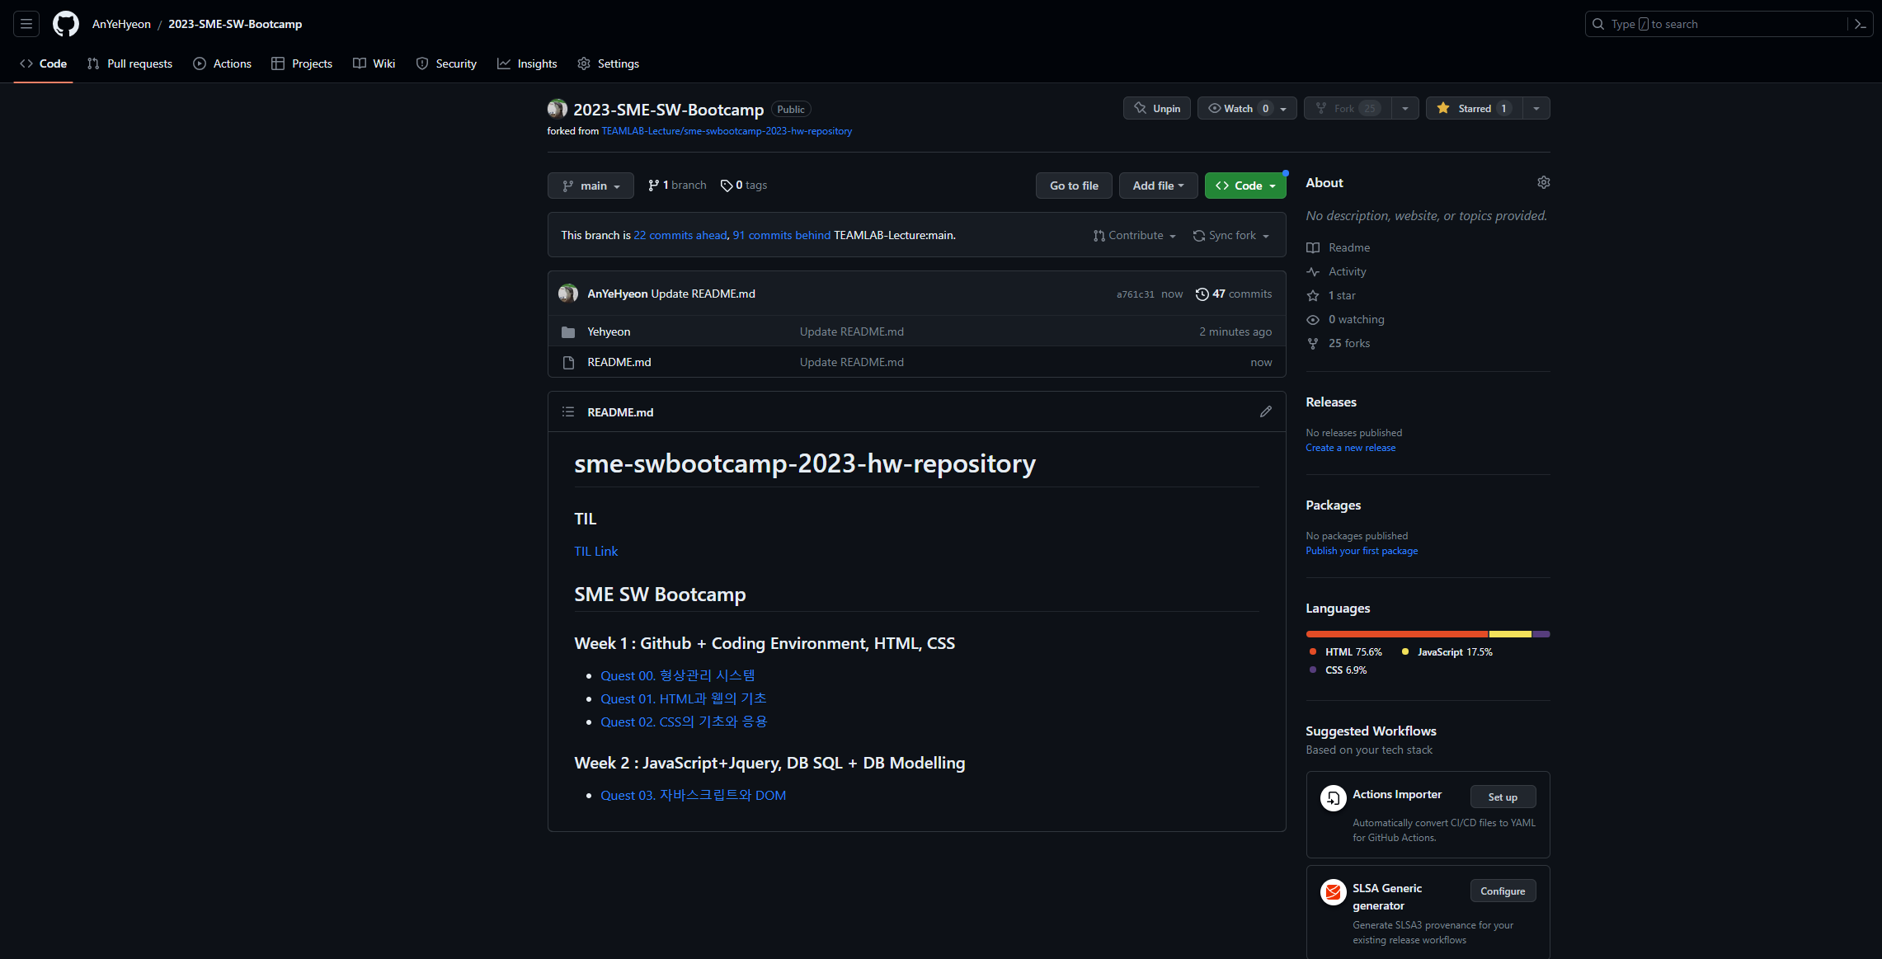Toggle the Starred button
This screenshot has width=1882, height=959.
(1474, 108)
